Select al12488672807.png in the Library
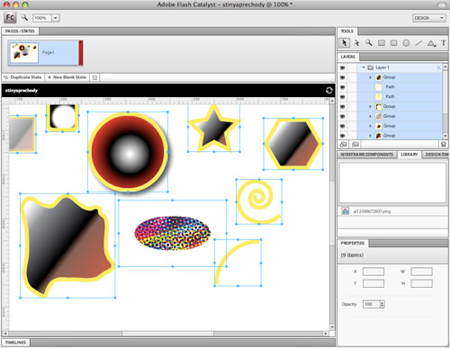The width and height of the screenshot is (450, 348). [393, 211]
